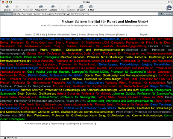
Task: Open the Projekte menu link
Action: tap(93, 35)
